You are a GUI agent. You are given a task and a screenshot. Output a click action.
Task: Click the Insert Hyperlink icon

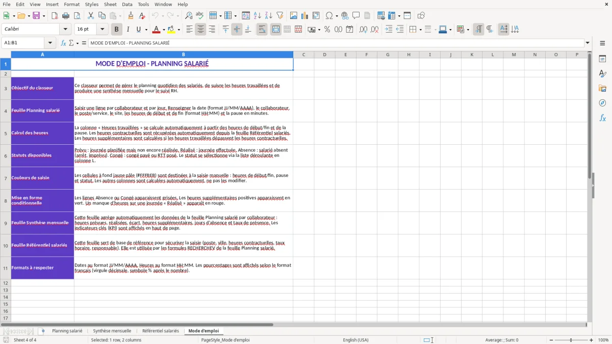pos(345,16)
